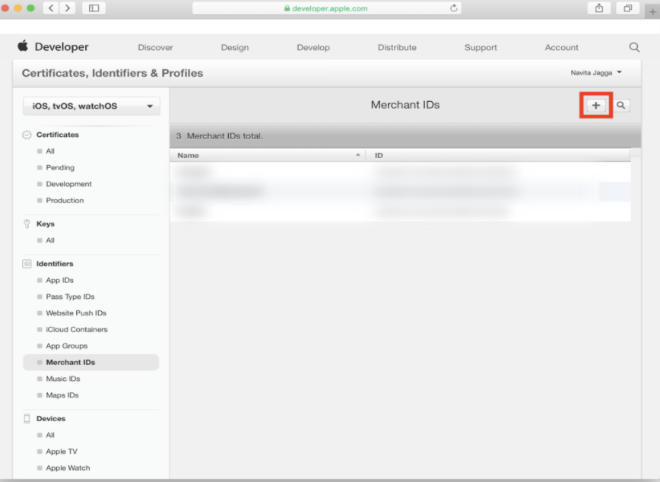Select All under Devices

[x=50, y=435]
